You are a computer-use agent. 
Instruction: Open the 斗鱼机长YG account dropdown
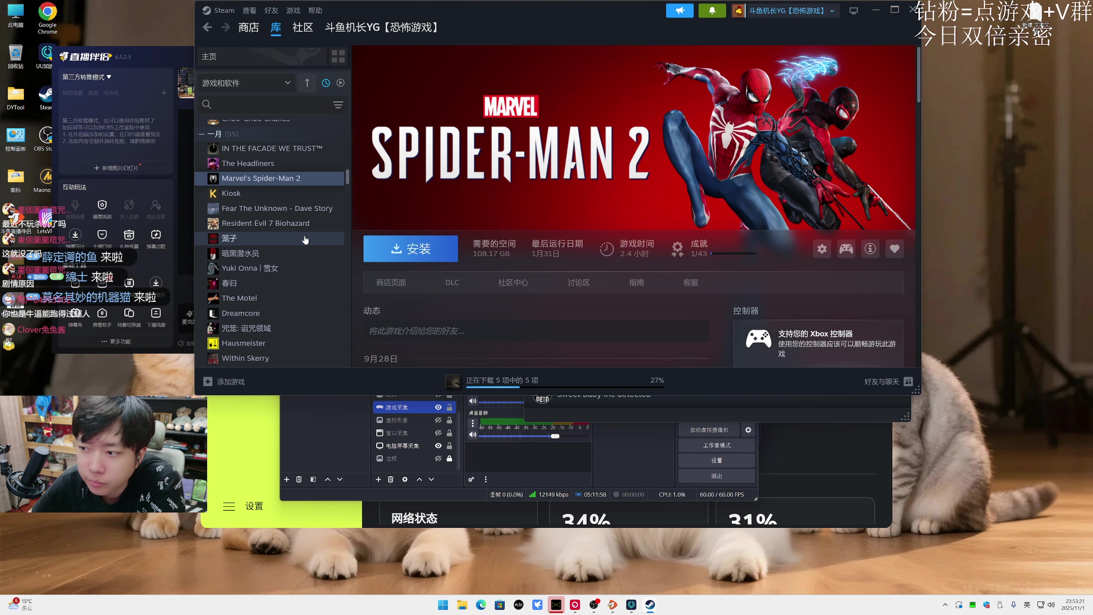[786, 11]
